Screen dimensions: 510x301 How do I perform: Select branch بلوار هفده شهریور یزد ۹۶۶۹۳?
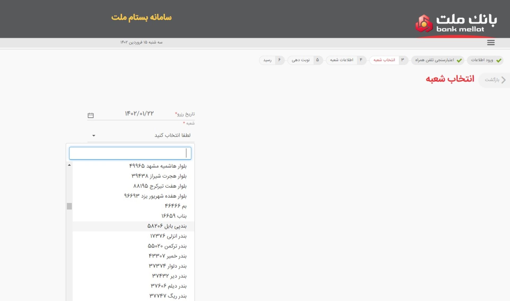(133, 196)
